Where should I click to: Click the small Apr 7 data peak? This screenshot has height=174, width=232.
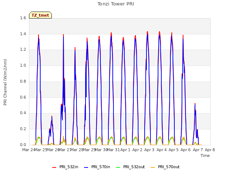[x=195, y=103]
